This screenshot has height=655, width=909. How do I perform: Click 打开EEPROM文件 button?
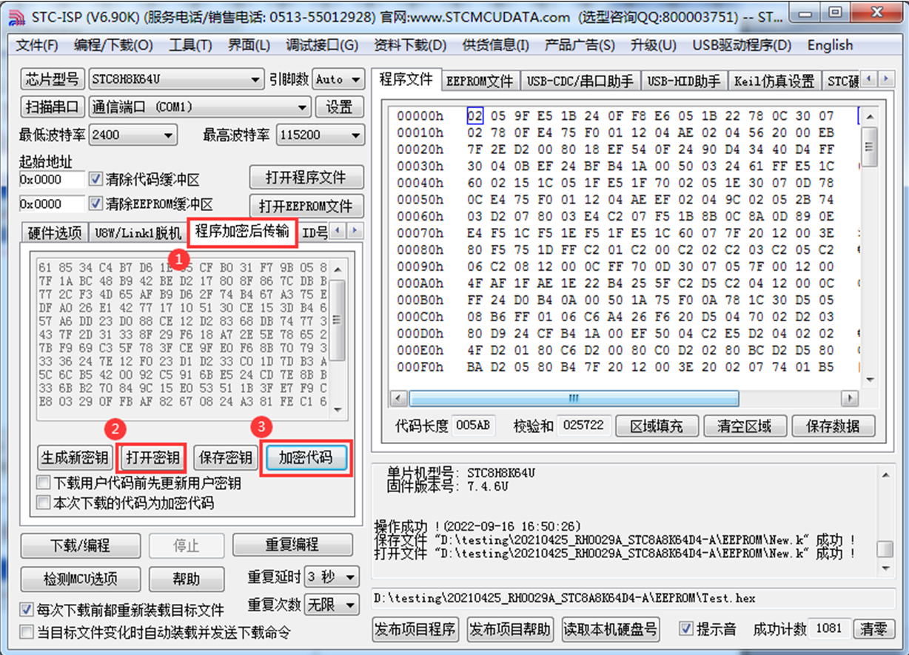click(x=306, y=205)
